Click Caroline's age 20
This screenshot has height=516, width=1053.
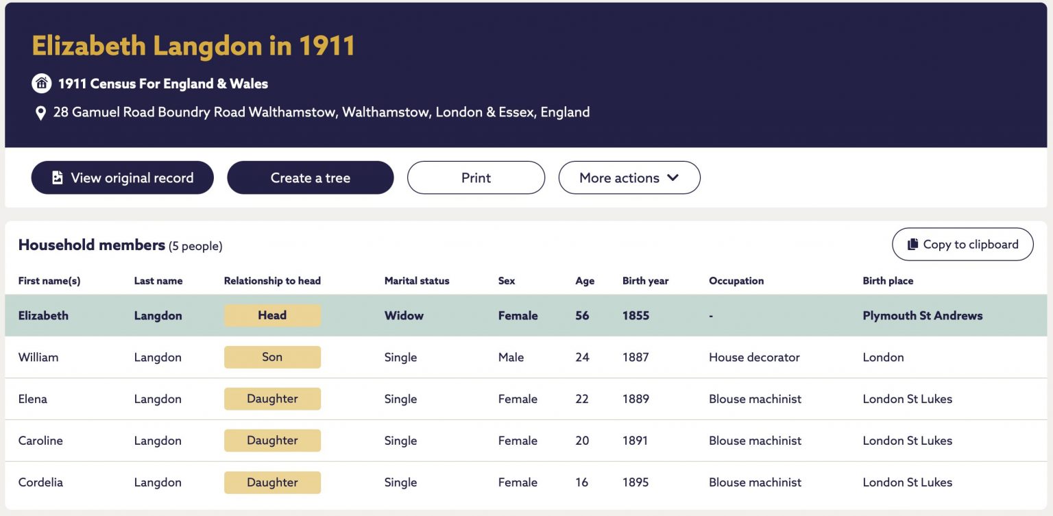(582, 441)
